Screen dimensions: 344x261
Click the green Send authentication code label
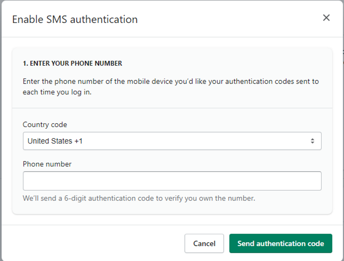click(280, 244)
